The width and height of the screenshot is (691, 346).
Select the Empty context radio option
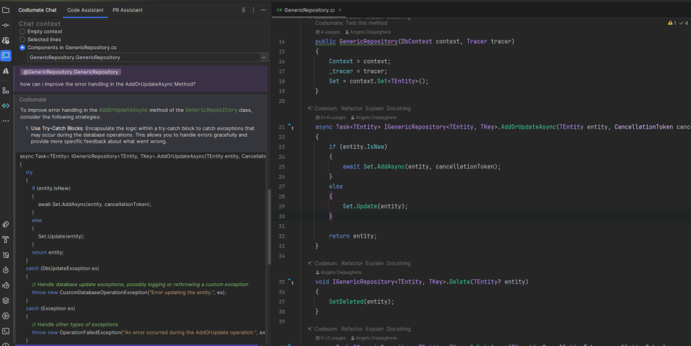coord(22,32)
